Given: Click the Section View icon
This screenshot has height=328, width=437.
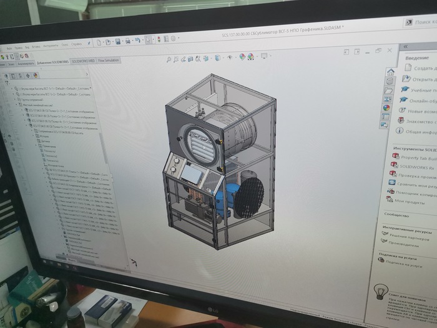Looking at the screenshot, I should click(x=190, y=59).
